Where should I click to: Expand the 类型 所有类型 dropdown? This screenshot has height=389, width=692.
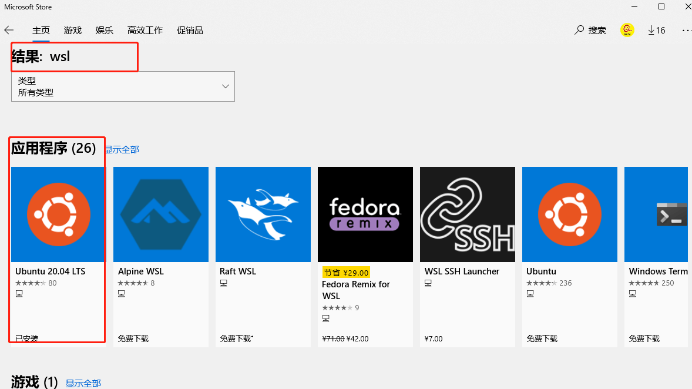(123, 86)
